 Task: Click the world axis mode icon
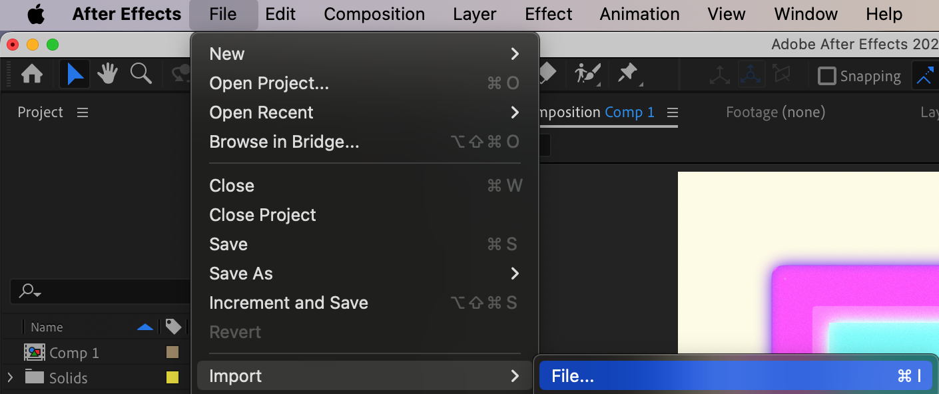click(x=751, y=75)
